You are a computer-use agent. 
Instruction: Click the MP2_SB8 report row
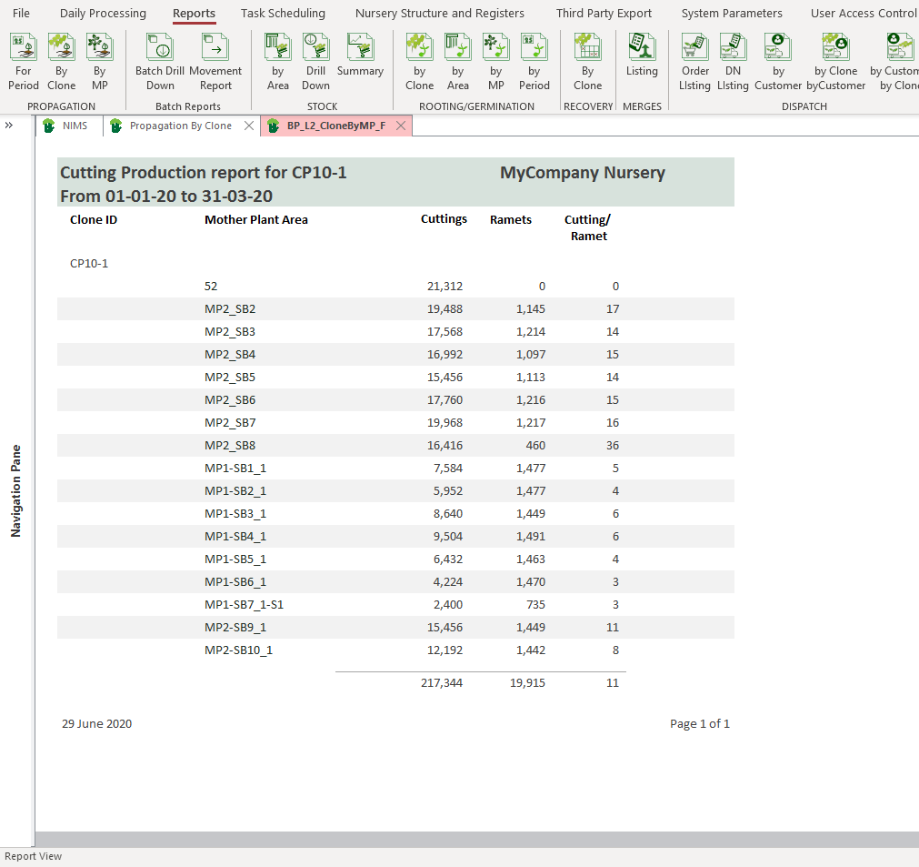pos(395,445)
